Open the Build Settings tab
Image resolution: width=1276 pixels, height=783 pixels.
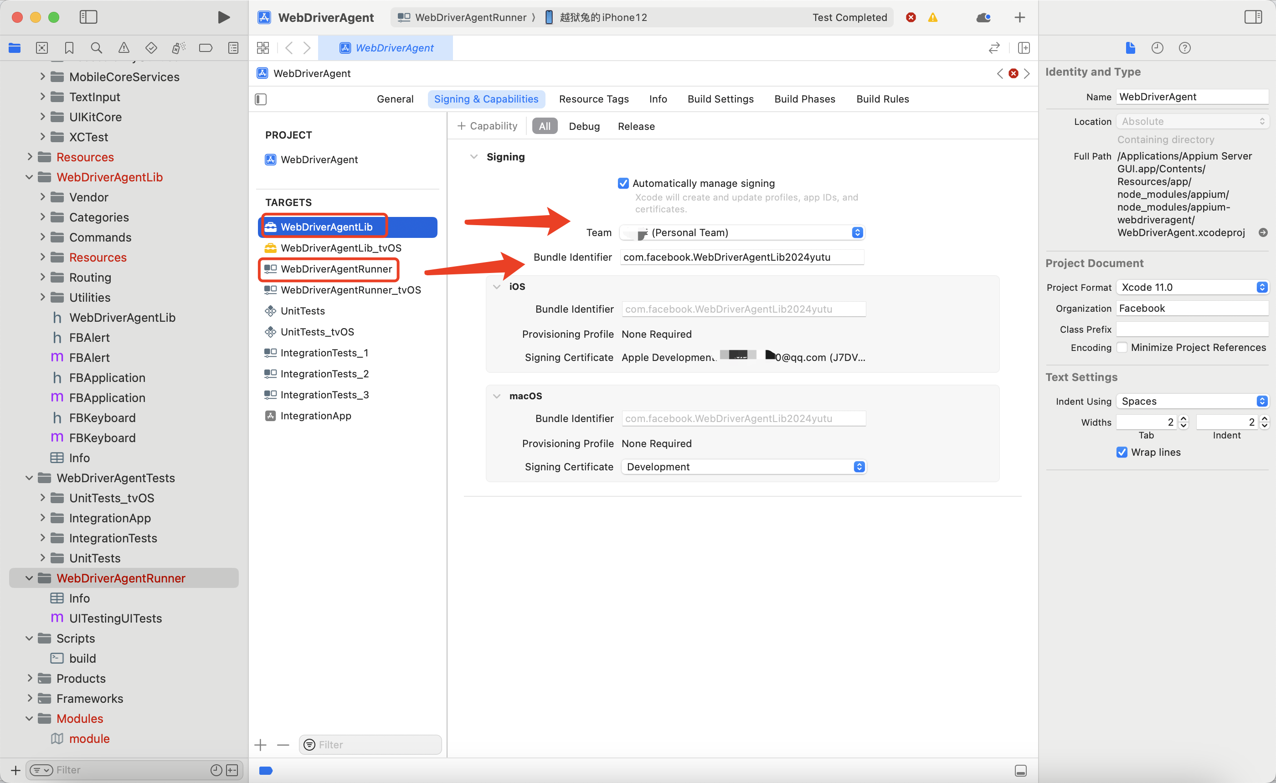pyautogui.click(x=721, y=99)
